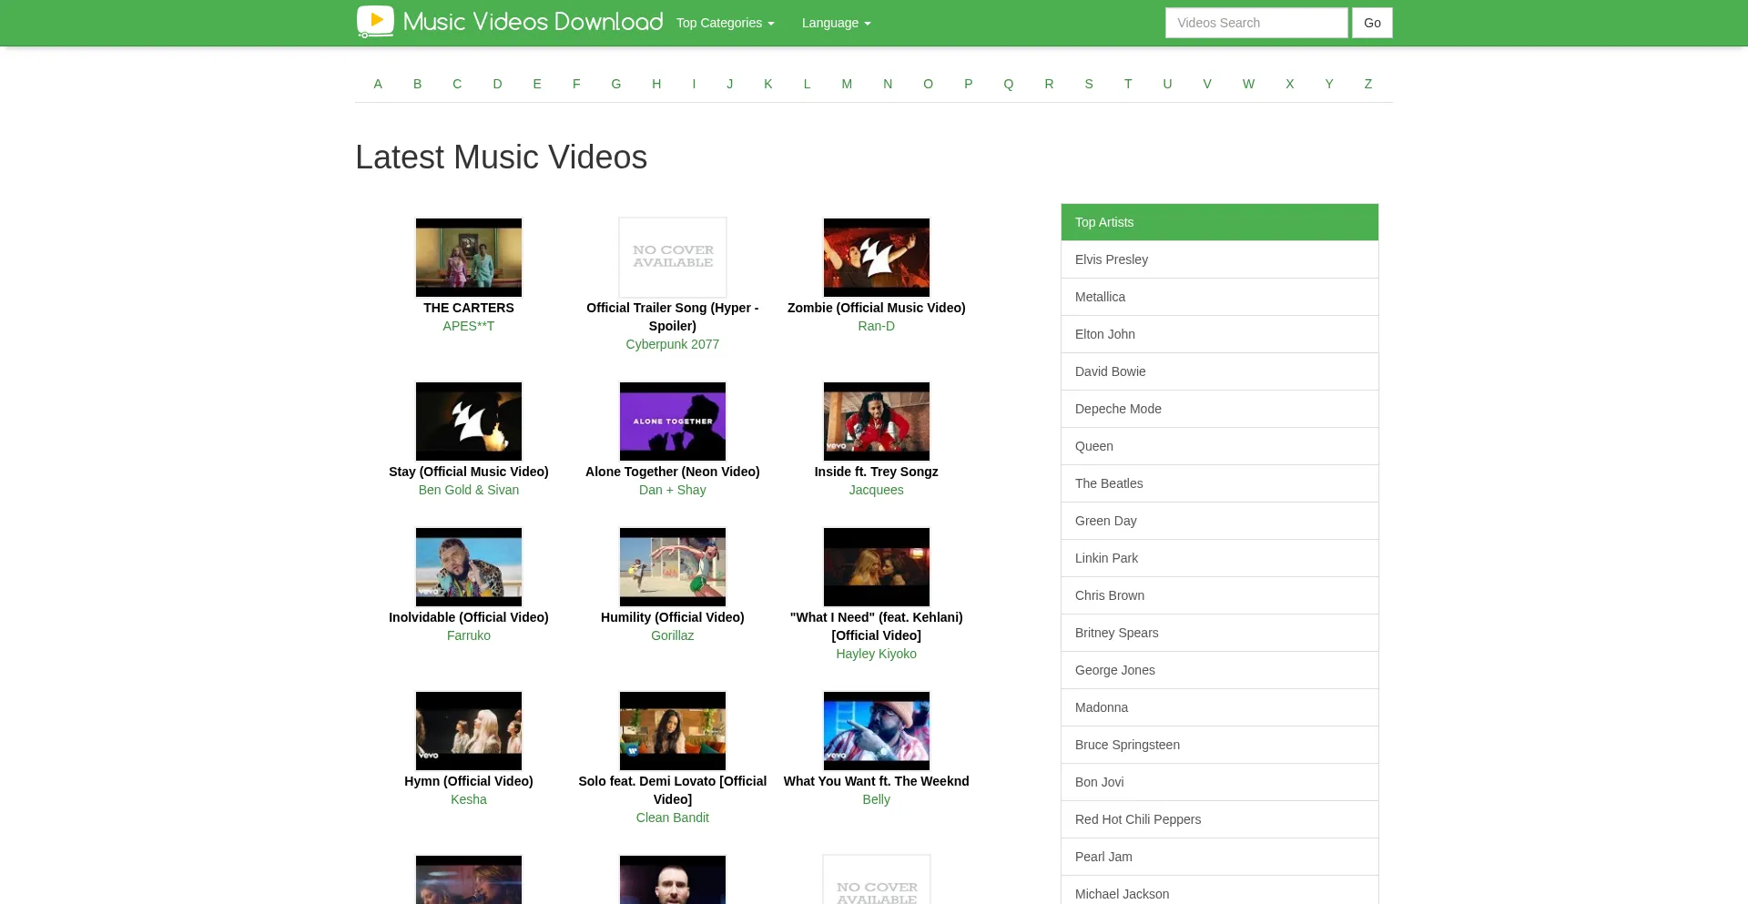Open Inside ft. Trey Songz thumbnail

pos(877,422)
